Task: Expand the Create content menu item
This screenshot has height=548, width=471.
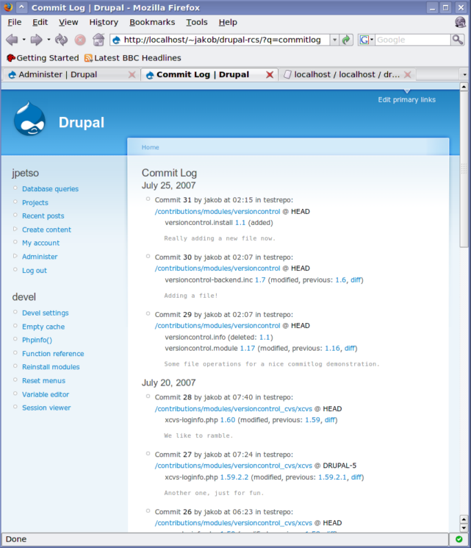Action: coord(15,229)
